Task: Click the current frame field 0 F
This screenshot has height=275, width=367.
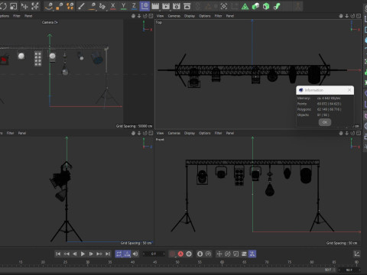Action: (x=154, y=254)
